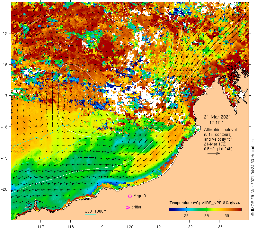Image resolution: width=257 pixels, height=228 pixels.
Task: Click the 122 longitude axis label
Action: 190,226
